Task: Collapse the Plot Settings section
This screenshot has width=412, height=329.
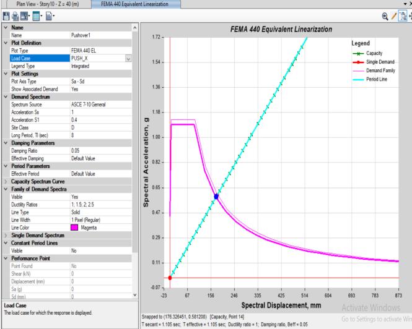Action: [x=6, y=74]
